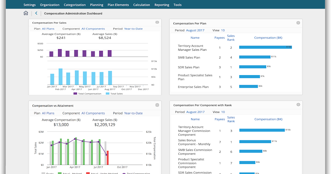Sort plans by Compensation ($K) column
331x174 pixels.
tap(268, 38)
